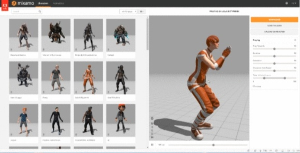Click the top viewport control icon
Screen dimensions: 300x153
click(152, 118)
